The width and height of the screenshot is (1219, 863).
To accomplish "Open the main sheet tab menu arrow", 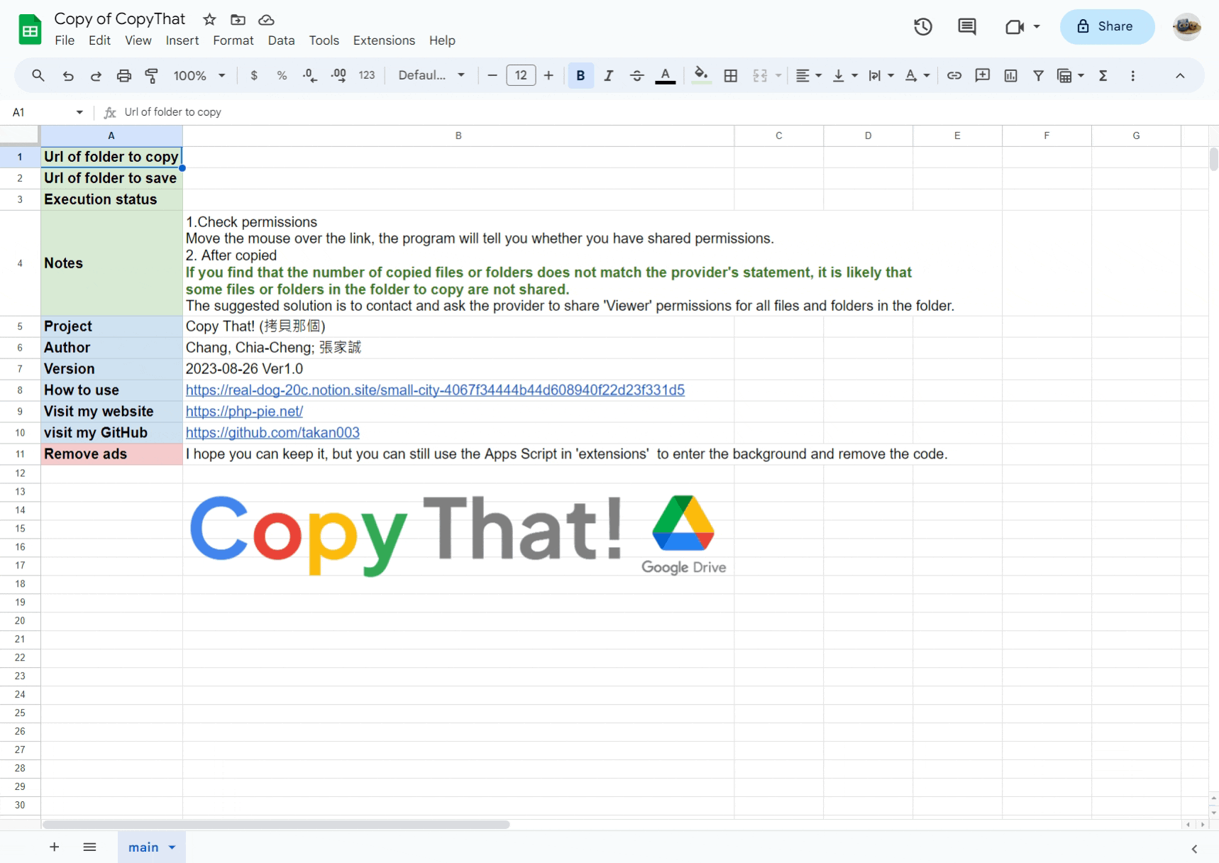I will (x=172, y=847).
